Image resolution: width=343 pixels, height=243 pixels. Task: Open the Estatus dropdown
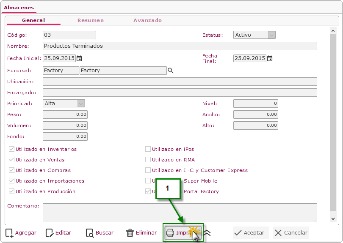click(254, 35)
